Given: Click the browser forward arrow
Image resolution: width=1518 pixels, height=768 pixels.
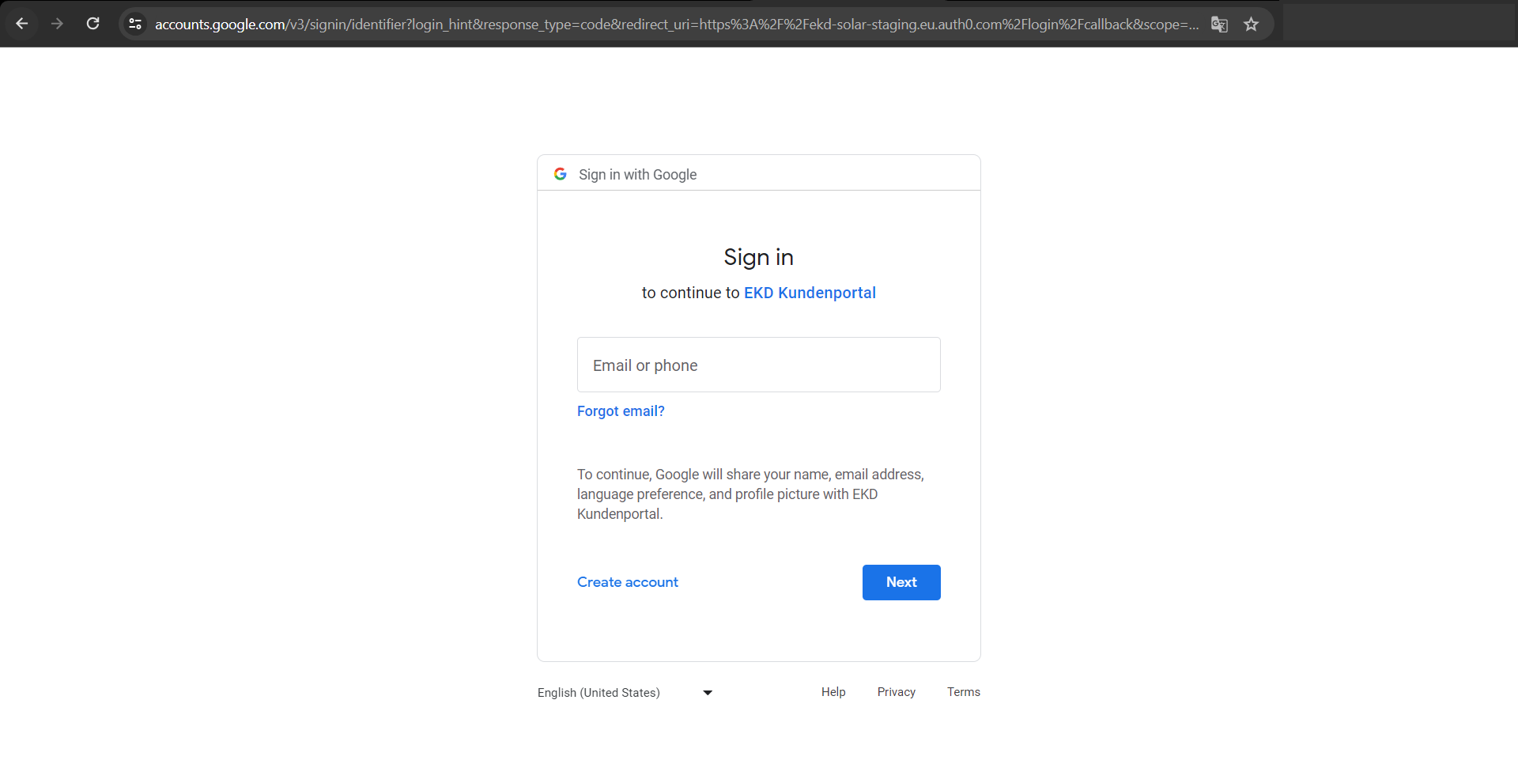Looking at the screenshot, I should click(x=57, y=24).
